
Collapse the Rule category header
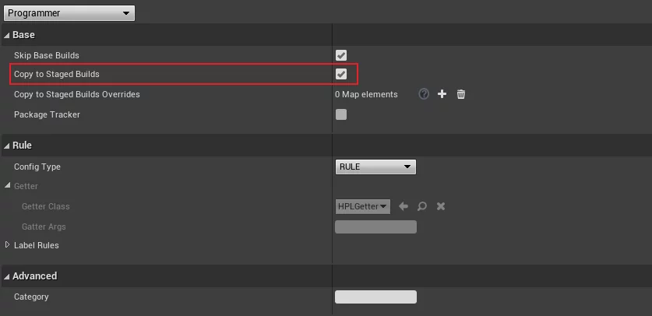(7, 146)
